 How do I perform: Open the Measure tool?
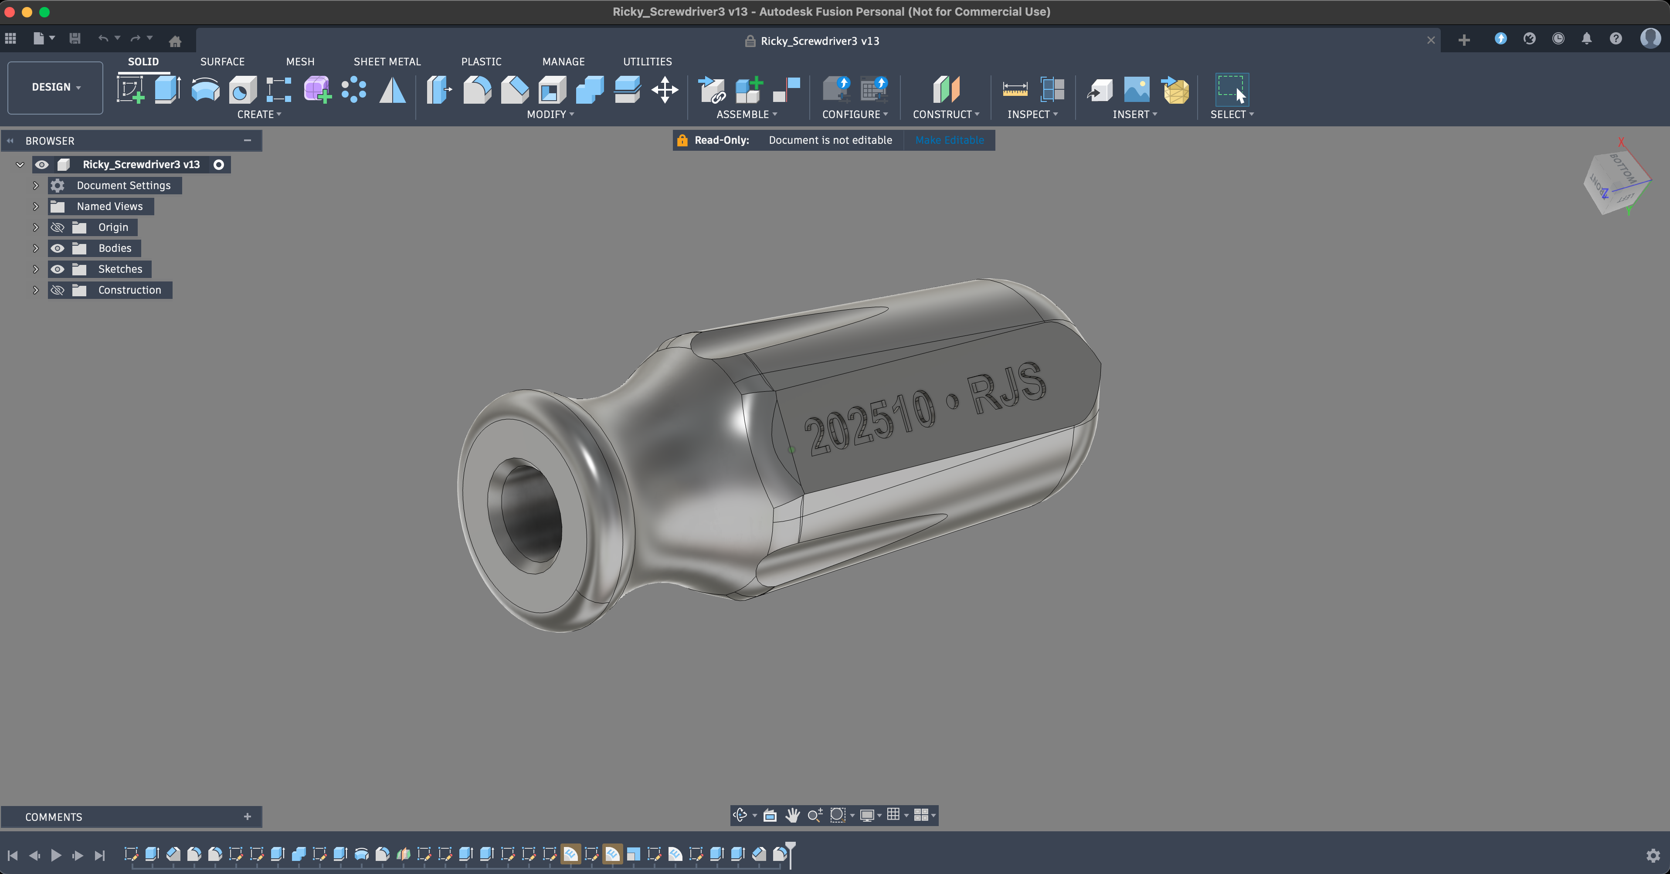[1015, 89]
